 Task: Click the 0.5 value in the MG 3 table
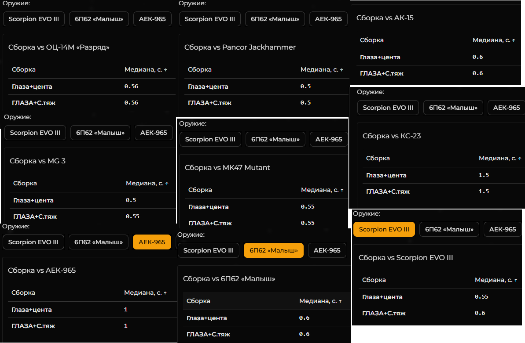click(x=131, y=200)
